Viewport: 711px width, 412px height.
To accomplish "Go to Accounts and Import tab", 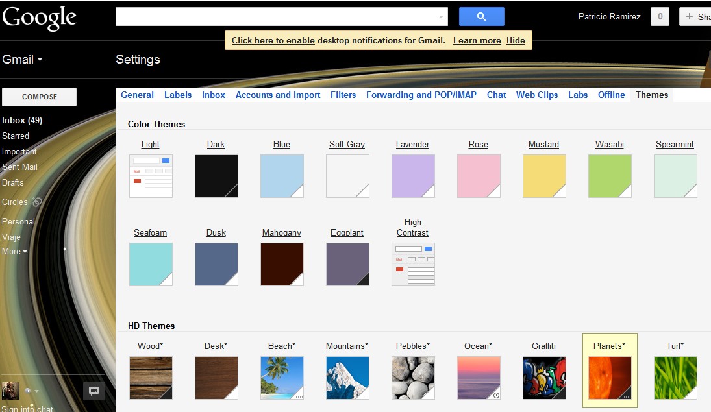I will point(278,95).
